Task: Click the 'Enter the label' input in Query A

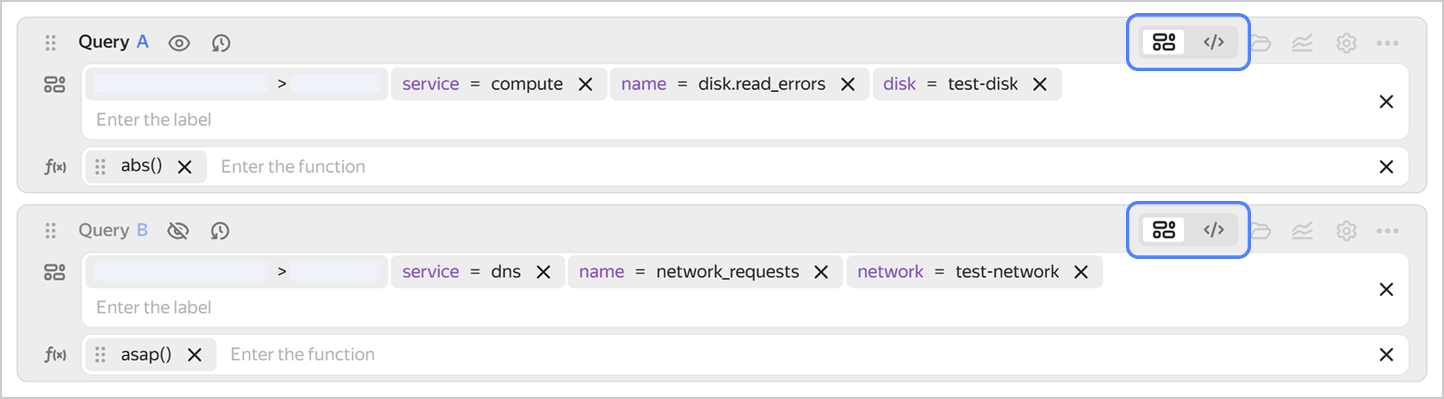Action: (154, 119)
